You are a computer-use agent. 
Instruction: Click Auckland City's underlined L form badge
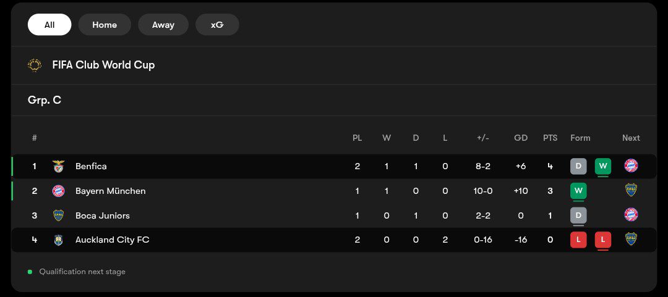(603, 240)
